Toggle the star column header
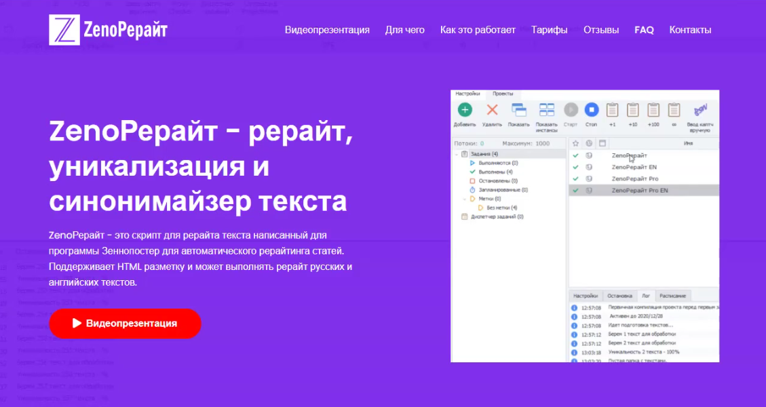This screenshot has width=766, height=407. pyautogui.click(x=575, y=143)
